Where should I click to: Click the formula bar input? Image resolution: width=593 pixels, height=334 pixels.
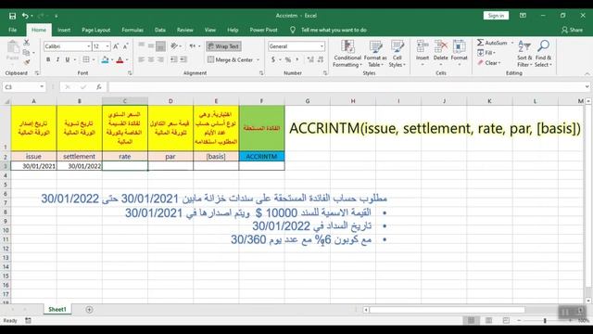click(346, 87)
